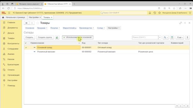Open the Налоги sidebar section
The width and height of the screenshot is (193, 108).
[11, 59]
